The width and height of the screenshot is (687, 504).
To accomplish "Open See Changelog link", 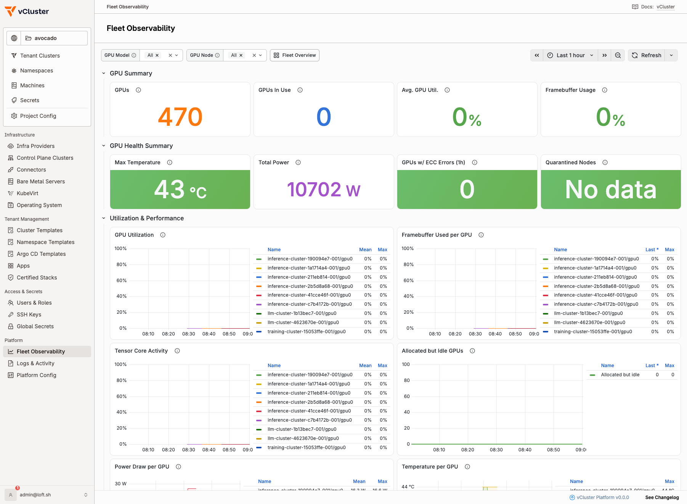I will click(662, 498).
